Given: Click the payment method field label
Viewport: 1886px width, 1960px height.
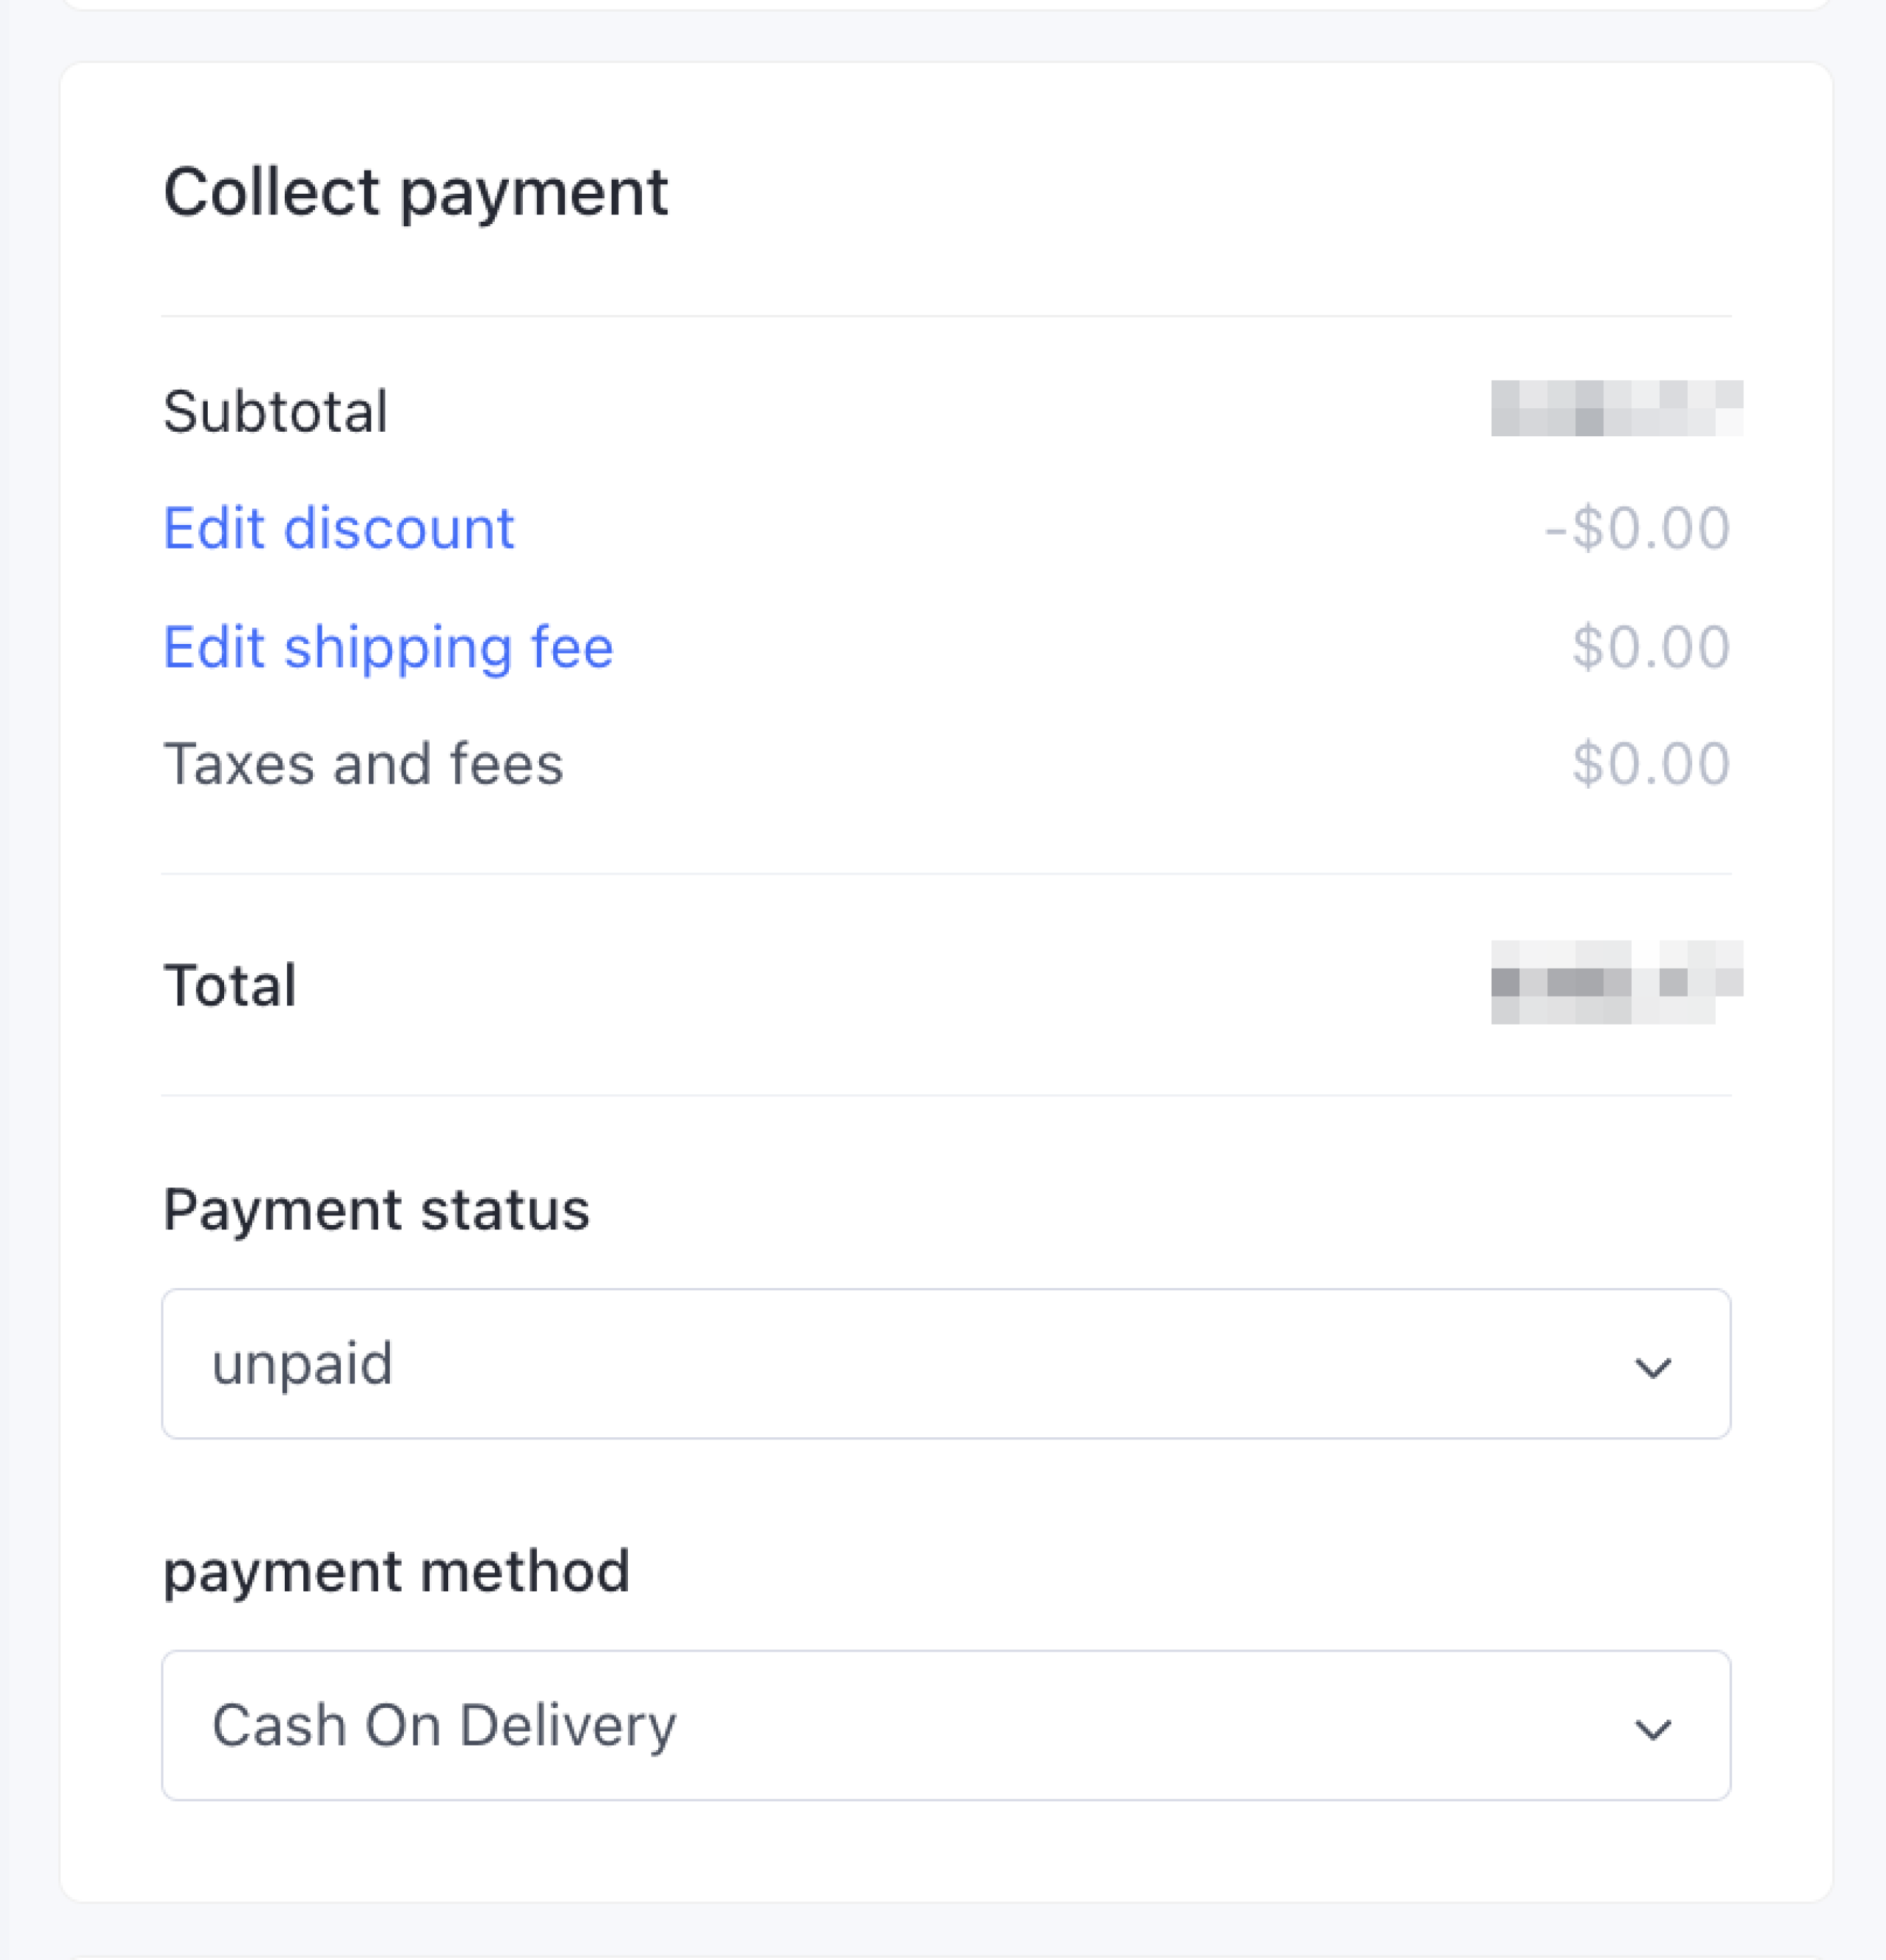Looking at the screenshot, I should pos(396,1571).
